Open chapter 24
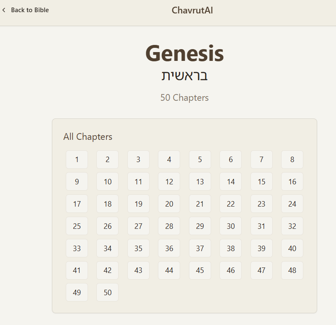This screenshot has width=336, height=325. point(292,204)
